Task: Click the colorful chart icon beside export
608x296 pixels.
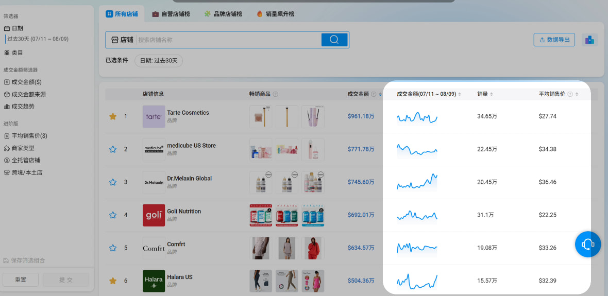Action: coord(589,40)
